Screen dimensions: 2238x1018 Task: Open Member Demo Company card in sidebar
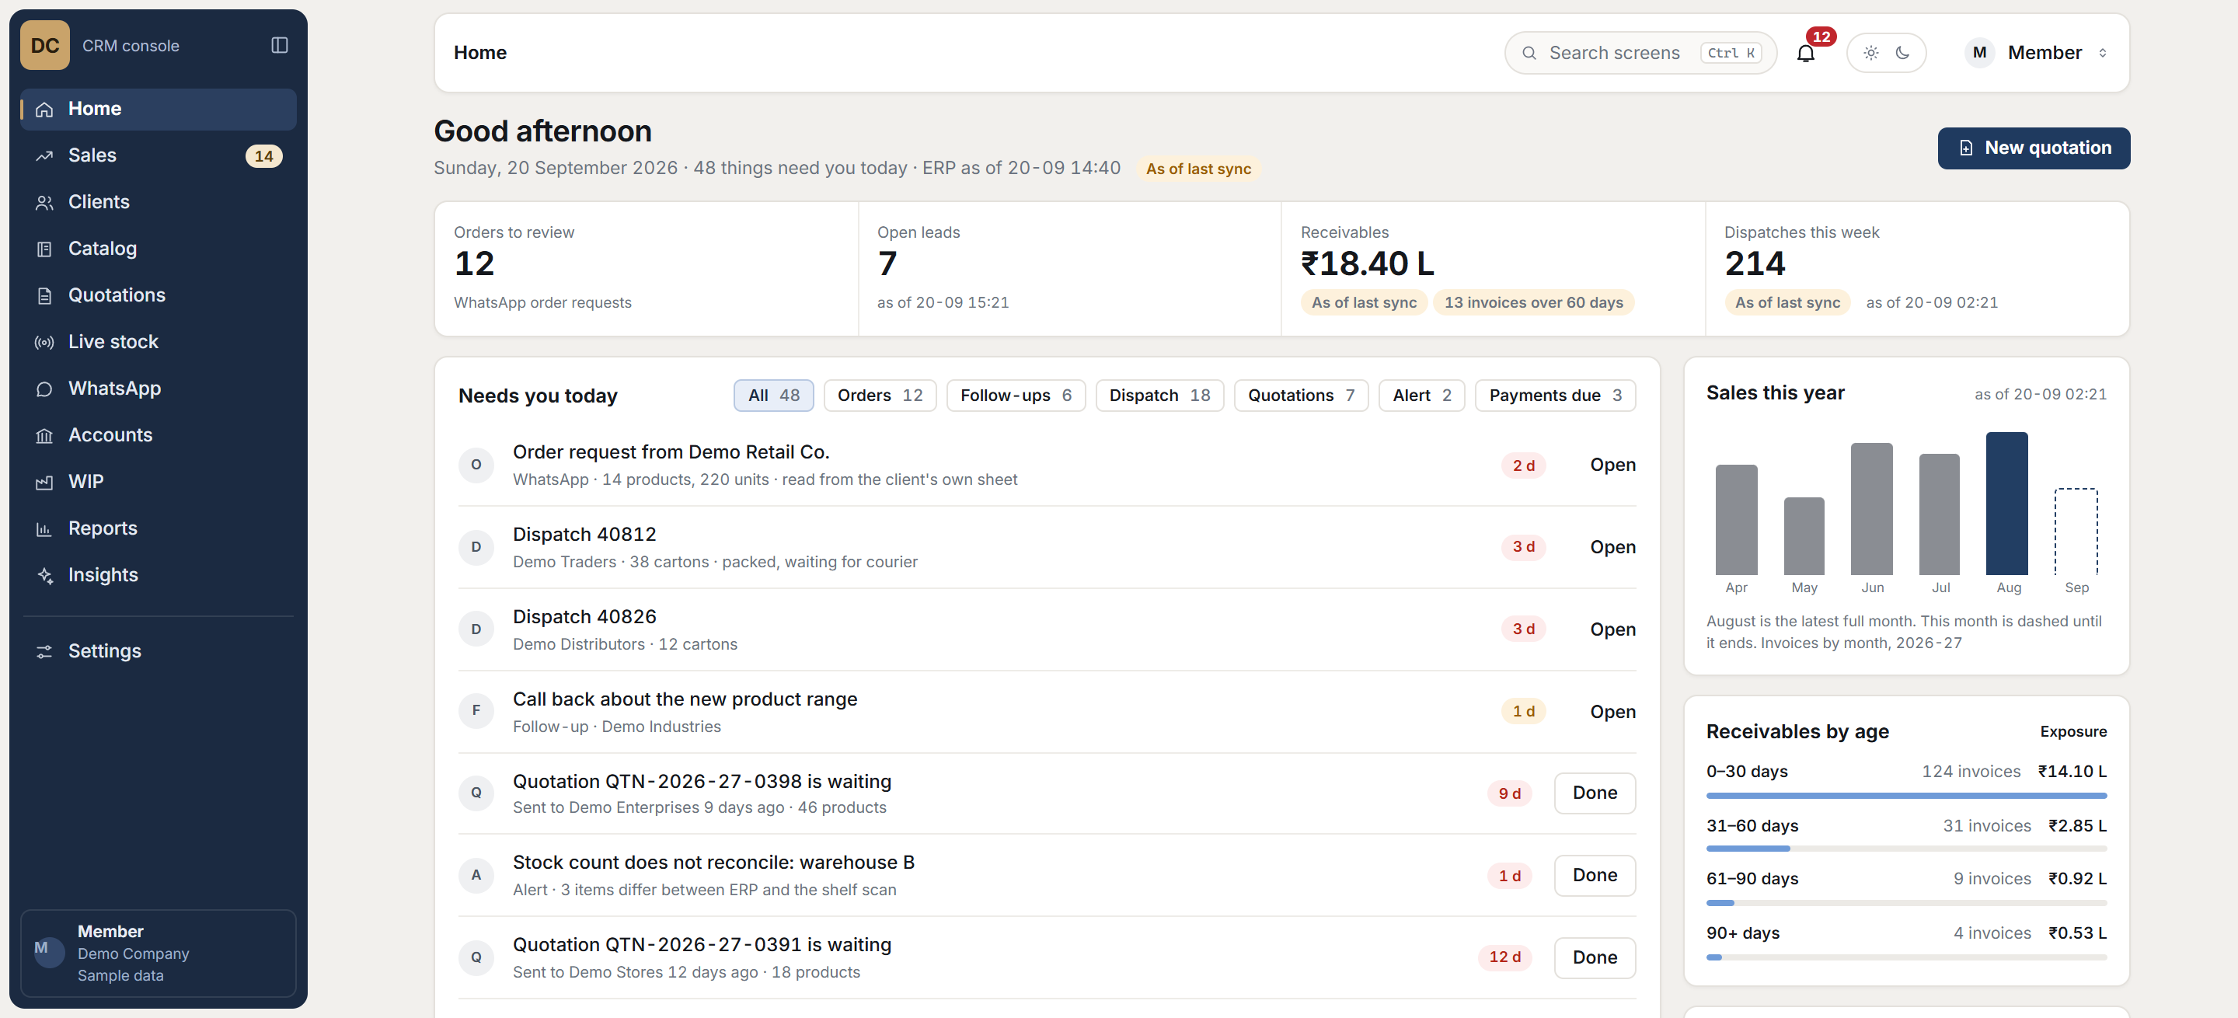[x=158, y=953]
